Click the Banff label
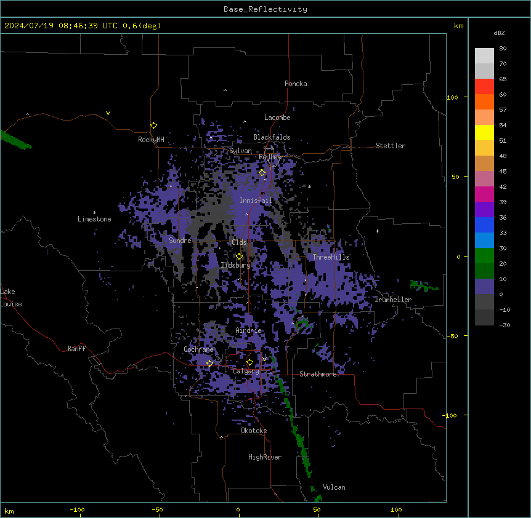The width and height of the screenshot is (531, 518). click(x=76, y=349)
